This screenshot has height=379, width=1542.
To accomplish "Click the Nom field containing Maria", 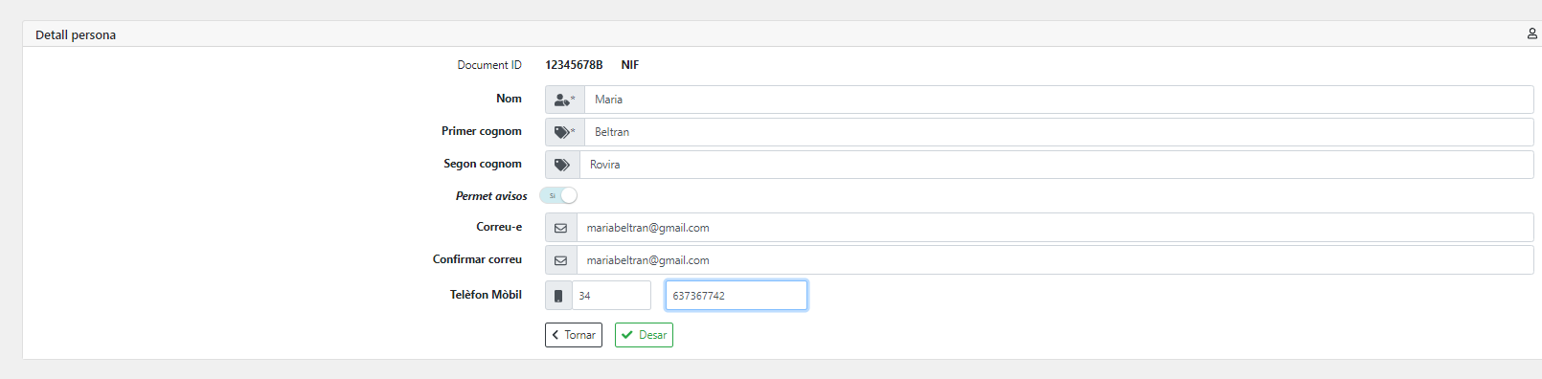I will [1059, 100].
